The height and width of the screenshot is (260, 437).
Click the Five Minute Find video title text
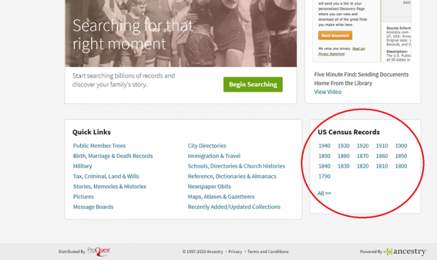pos(361,79)
